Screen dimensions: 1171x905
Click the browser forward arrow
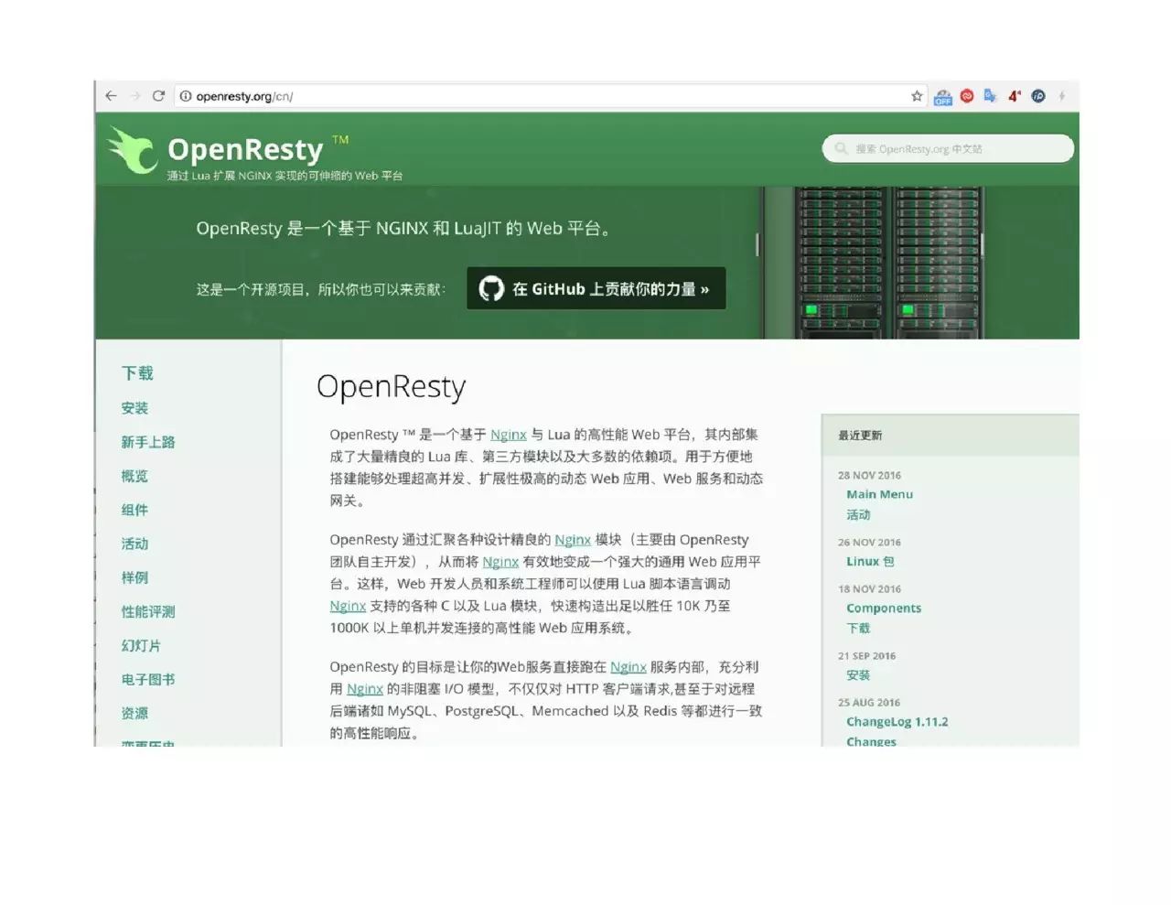pyautogui.click(x=135, y=96)
